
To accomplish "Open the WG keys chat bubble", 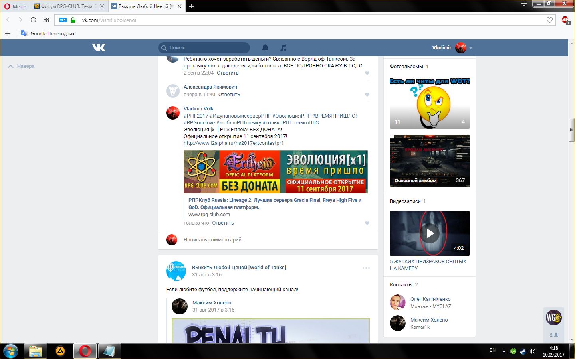I will [x=554, y=318].
